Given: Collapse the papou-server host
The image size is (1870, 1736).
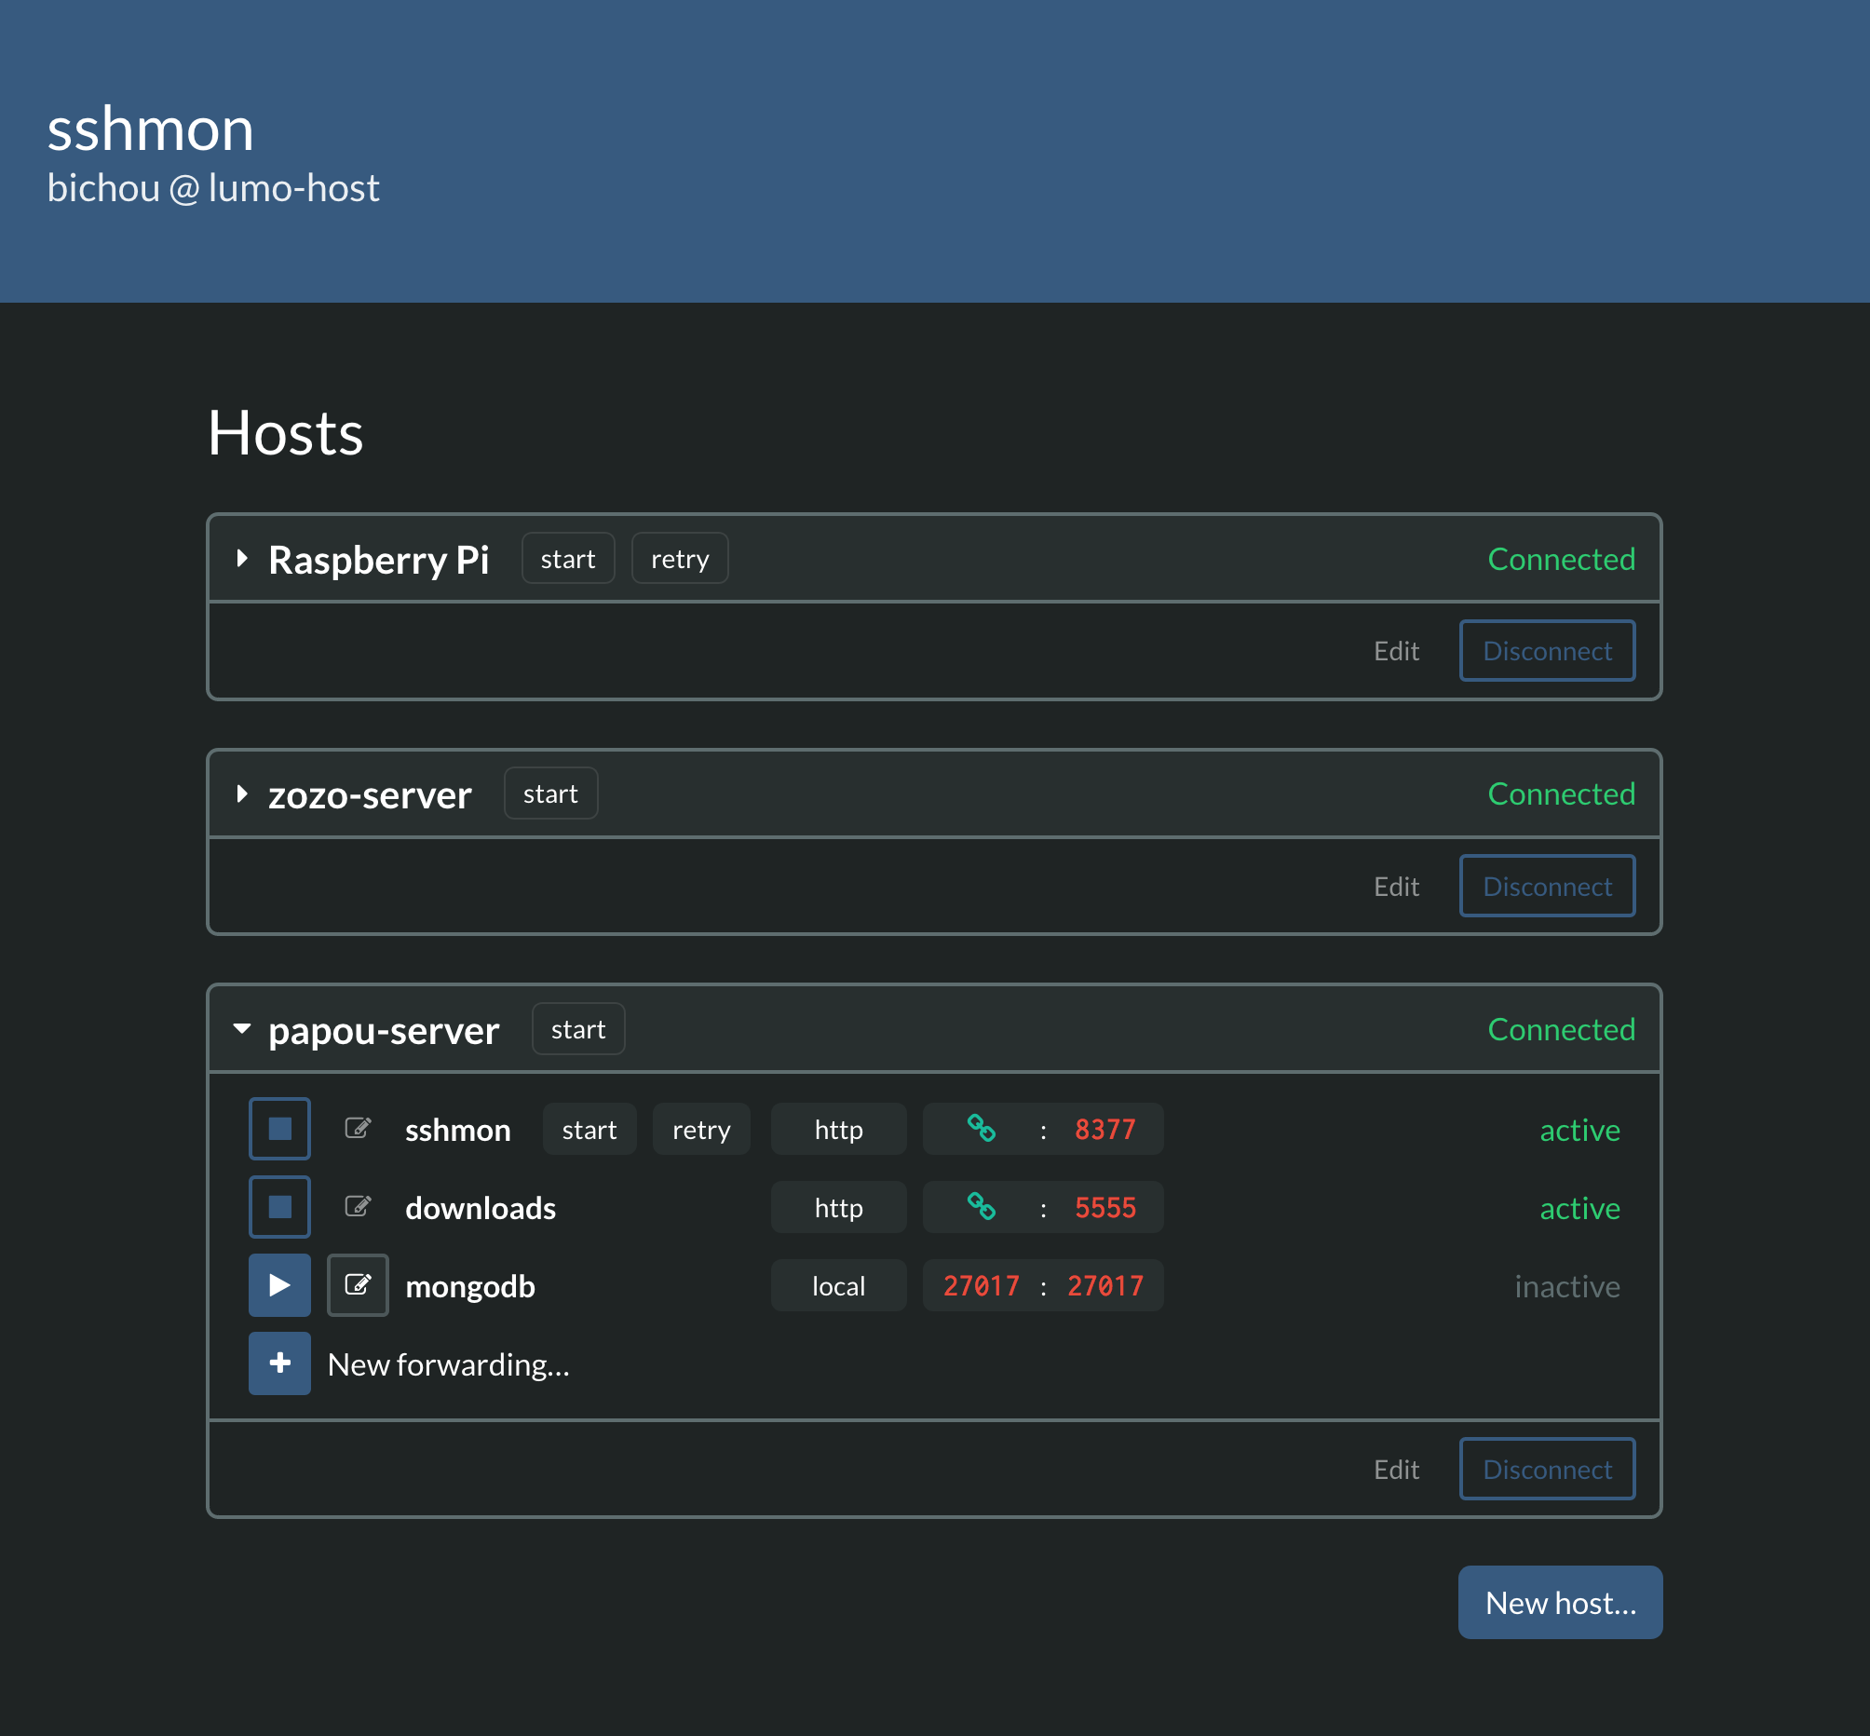Looking at the screenshot, I should pyautogui.click(x=242, y=1029).
